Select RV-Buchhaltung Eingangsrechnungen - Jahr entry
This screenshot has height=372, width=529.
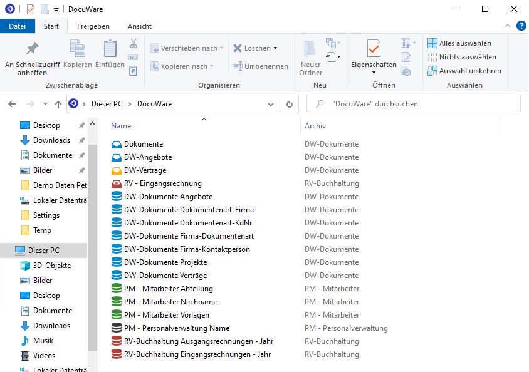tap(197, 354)
